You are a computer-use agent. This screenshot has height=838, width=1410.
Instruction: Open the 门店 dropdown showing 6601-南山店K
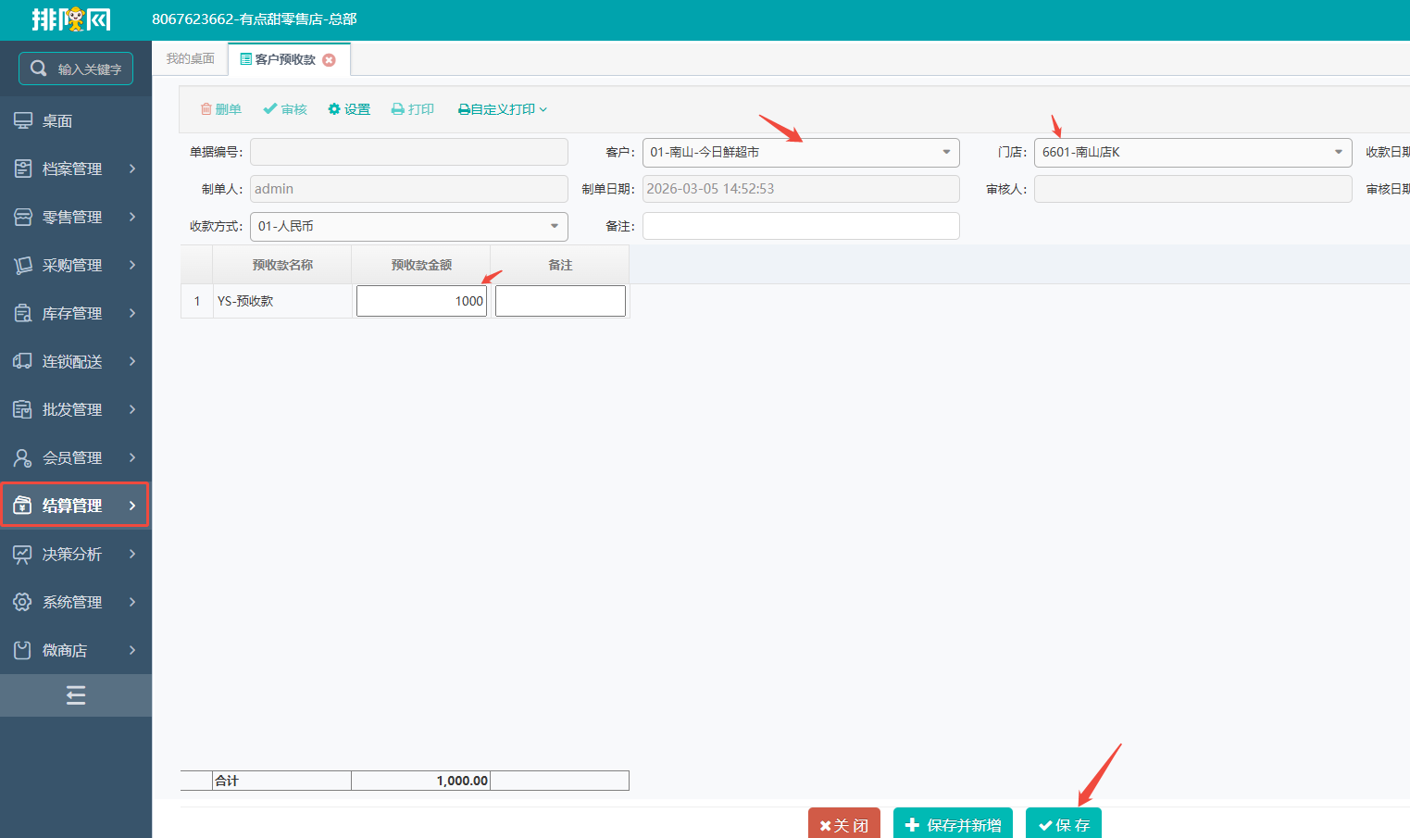(x=1192, y=152)
